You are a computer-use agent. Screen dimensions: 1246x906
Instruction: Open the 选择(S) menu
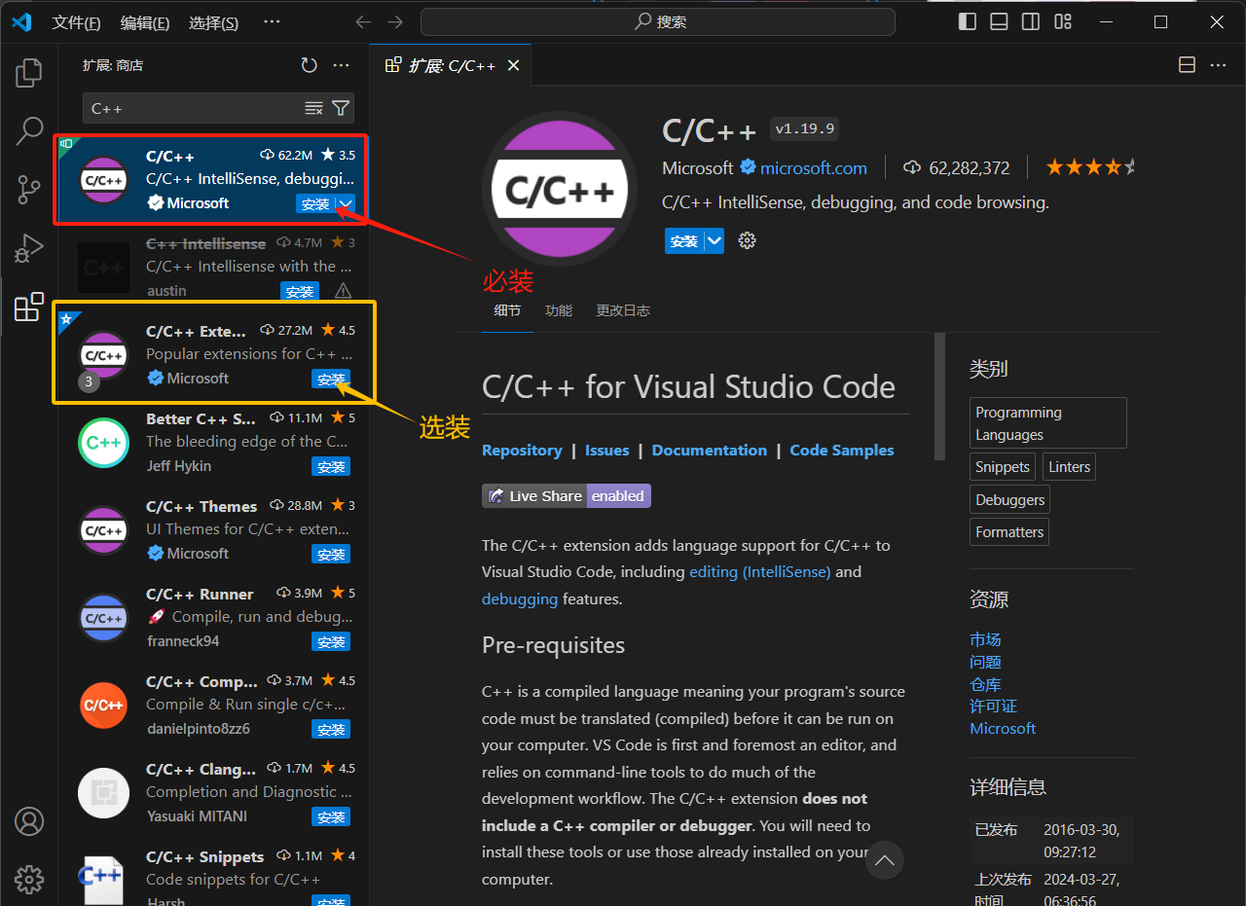point(213,22)
